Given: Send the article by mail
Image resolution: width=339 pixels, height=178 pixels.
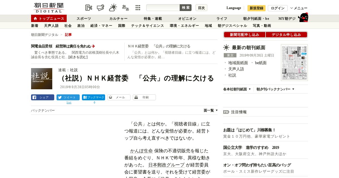Looking at the screenshot, I should [x=119, y=97].
